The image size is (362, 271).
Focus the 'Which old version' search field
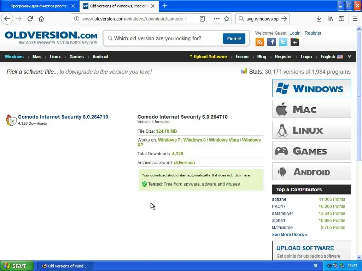(x=164, y=38)
